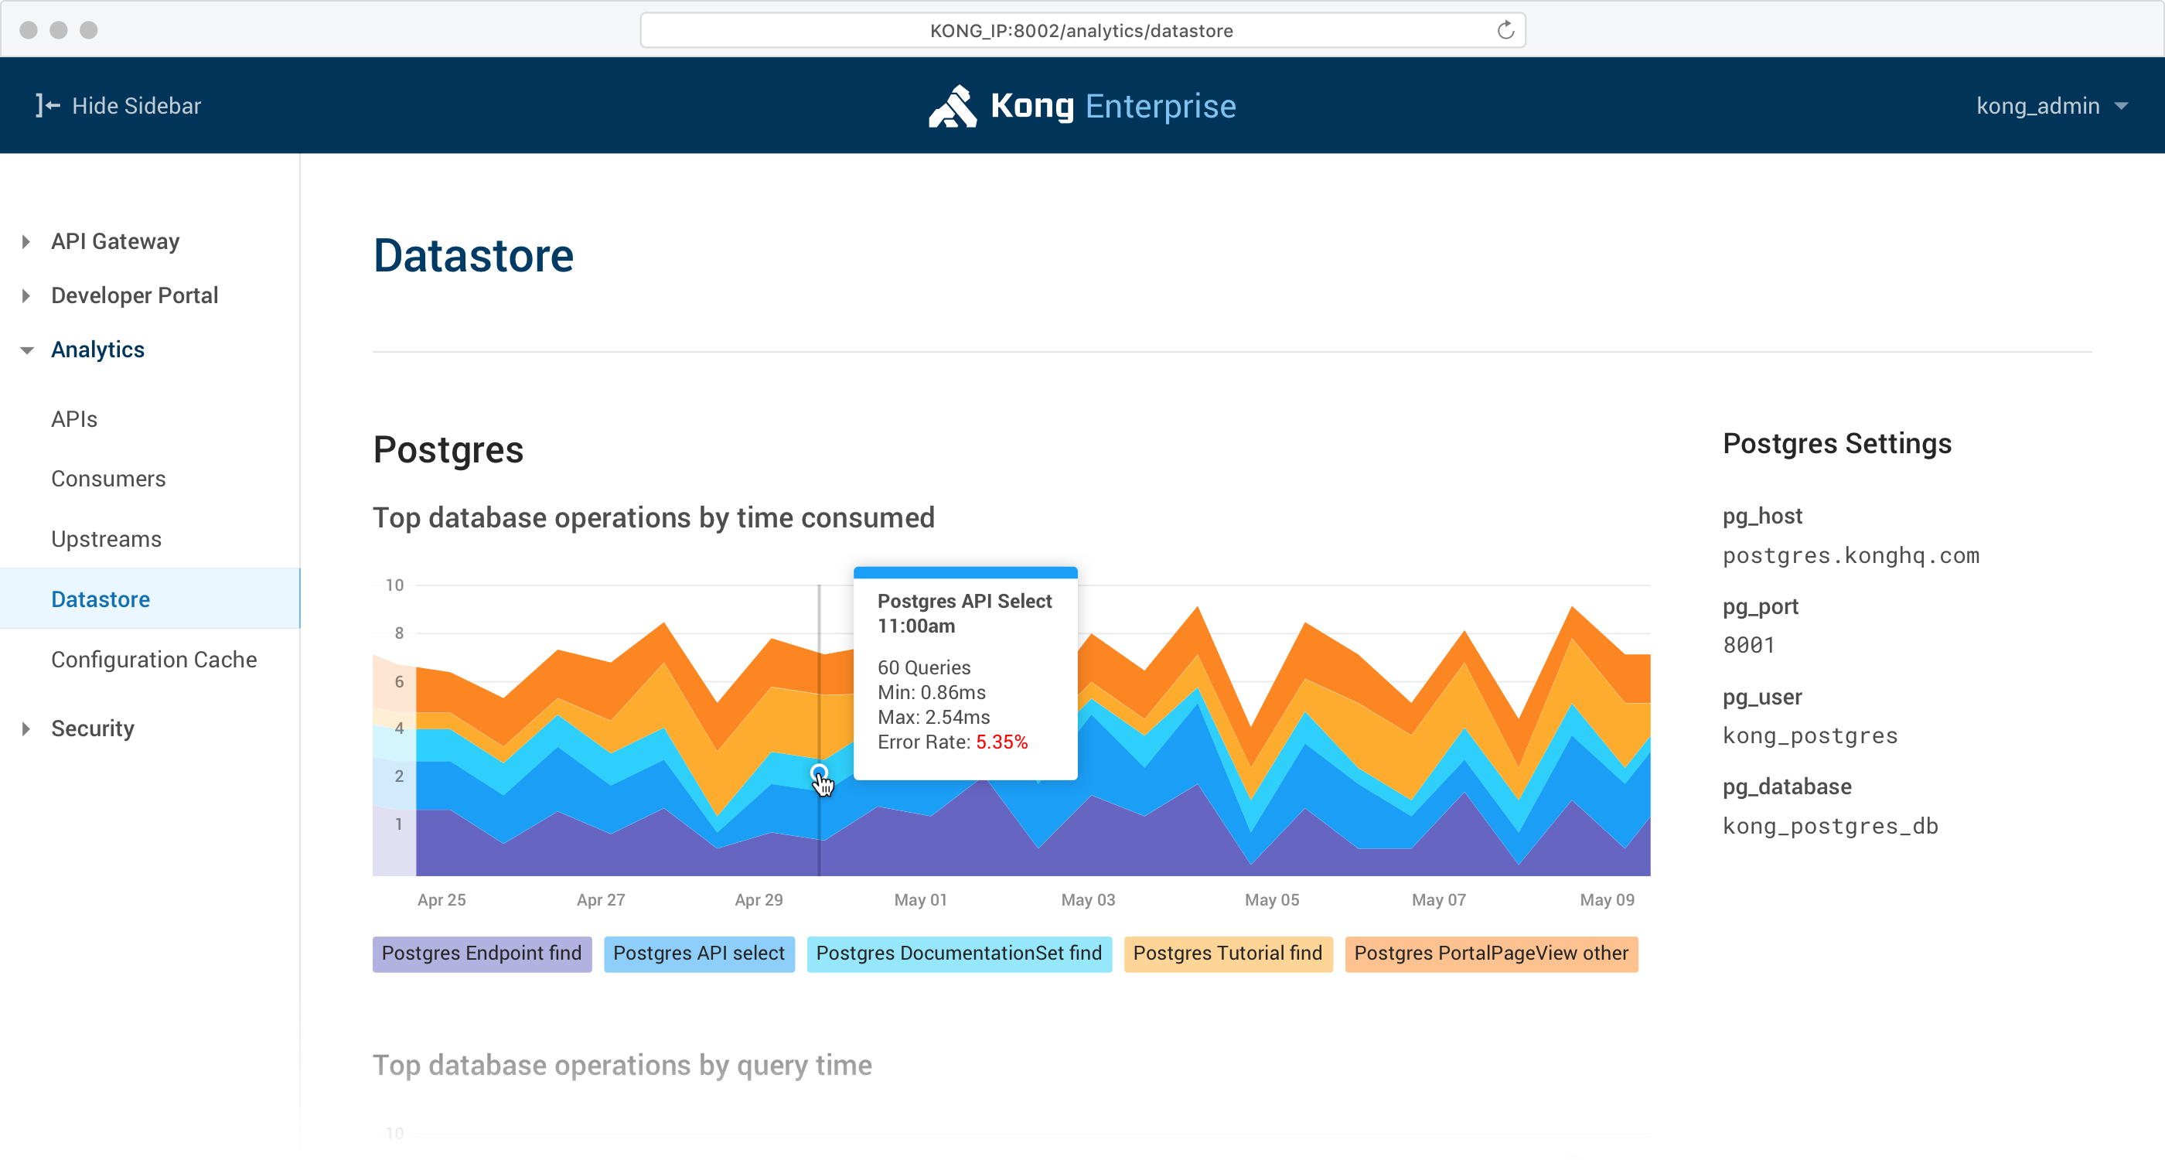Toggle the Postgres Tutorial find series in the legend

[x=1227, y=954]
